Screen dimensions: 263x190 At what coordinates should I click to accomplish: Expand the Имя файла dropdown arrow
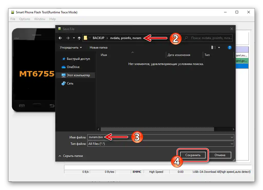[x=232, y=137]
